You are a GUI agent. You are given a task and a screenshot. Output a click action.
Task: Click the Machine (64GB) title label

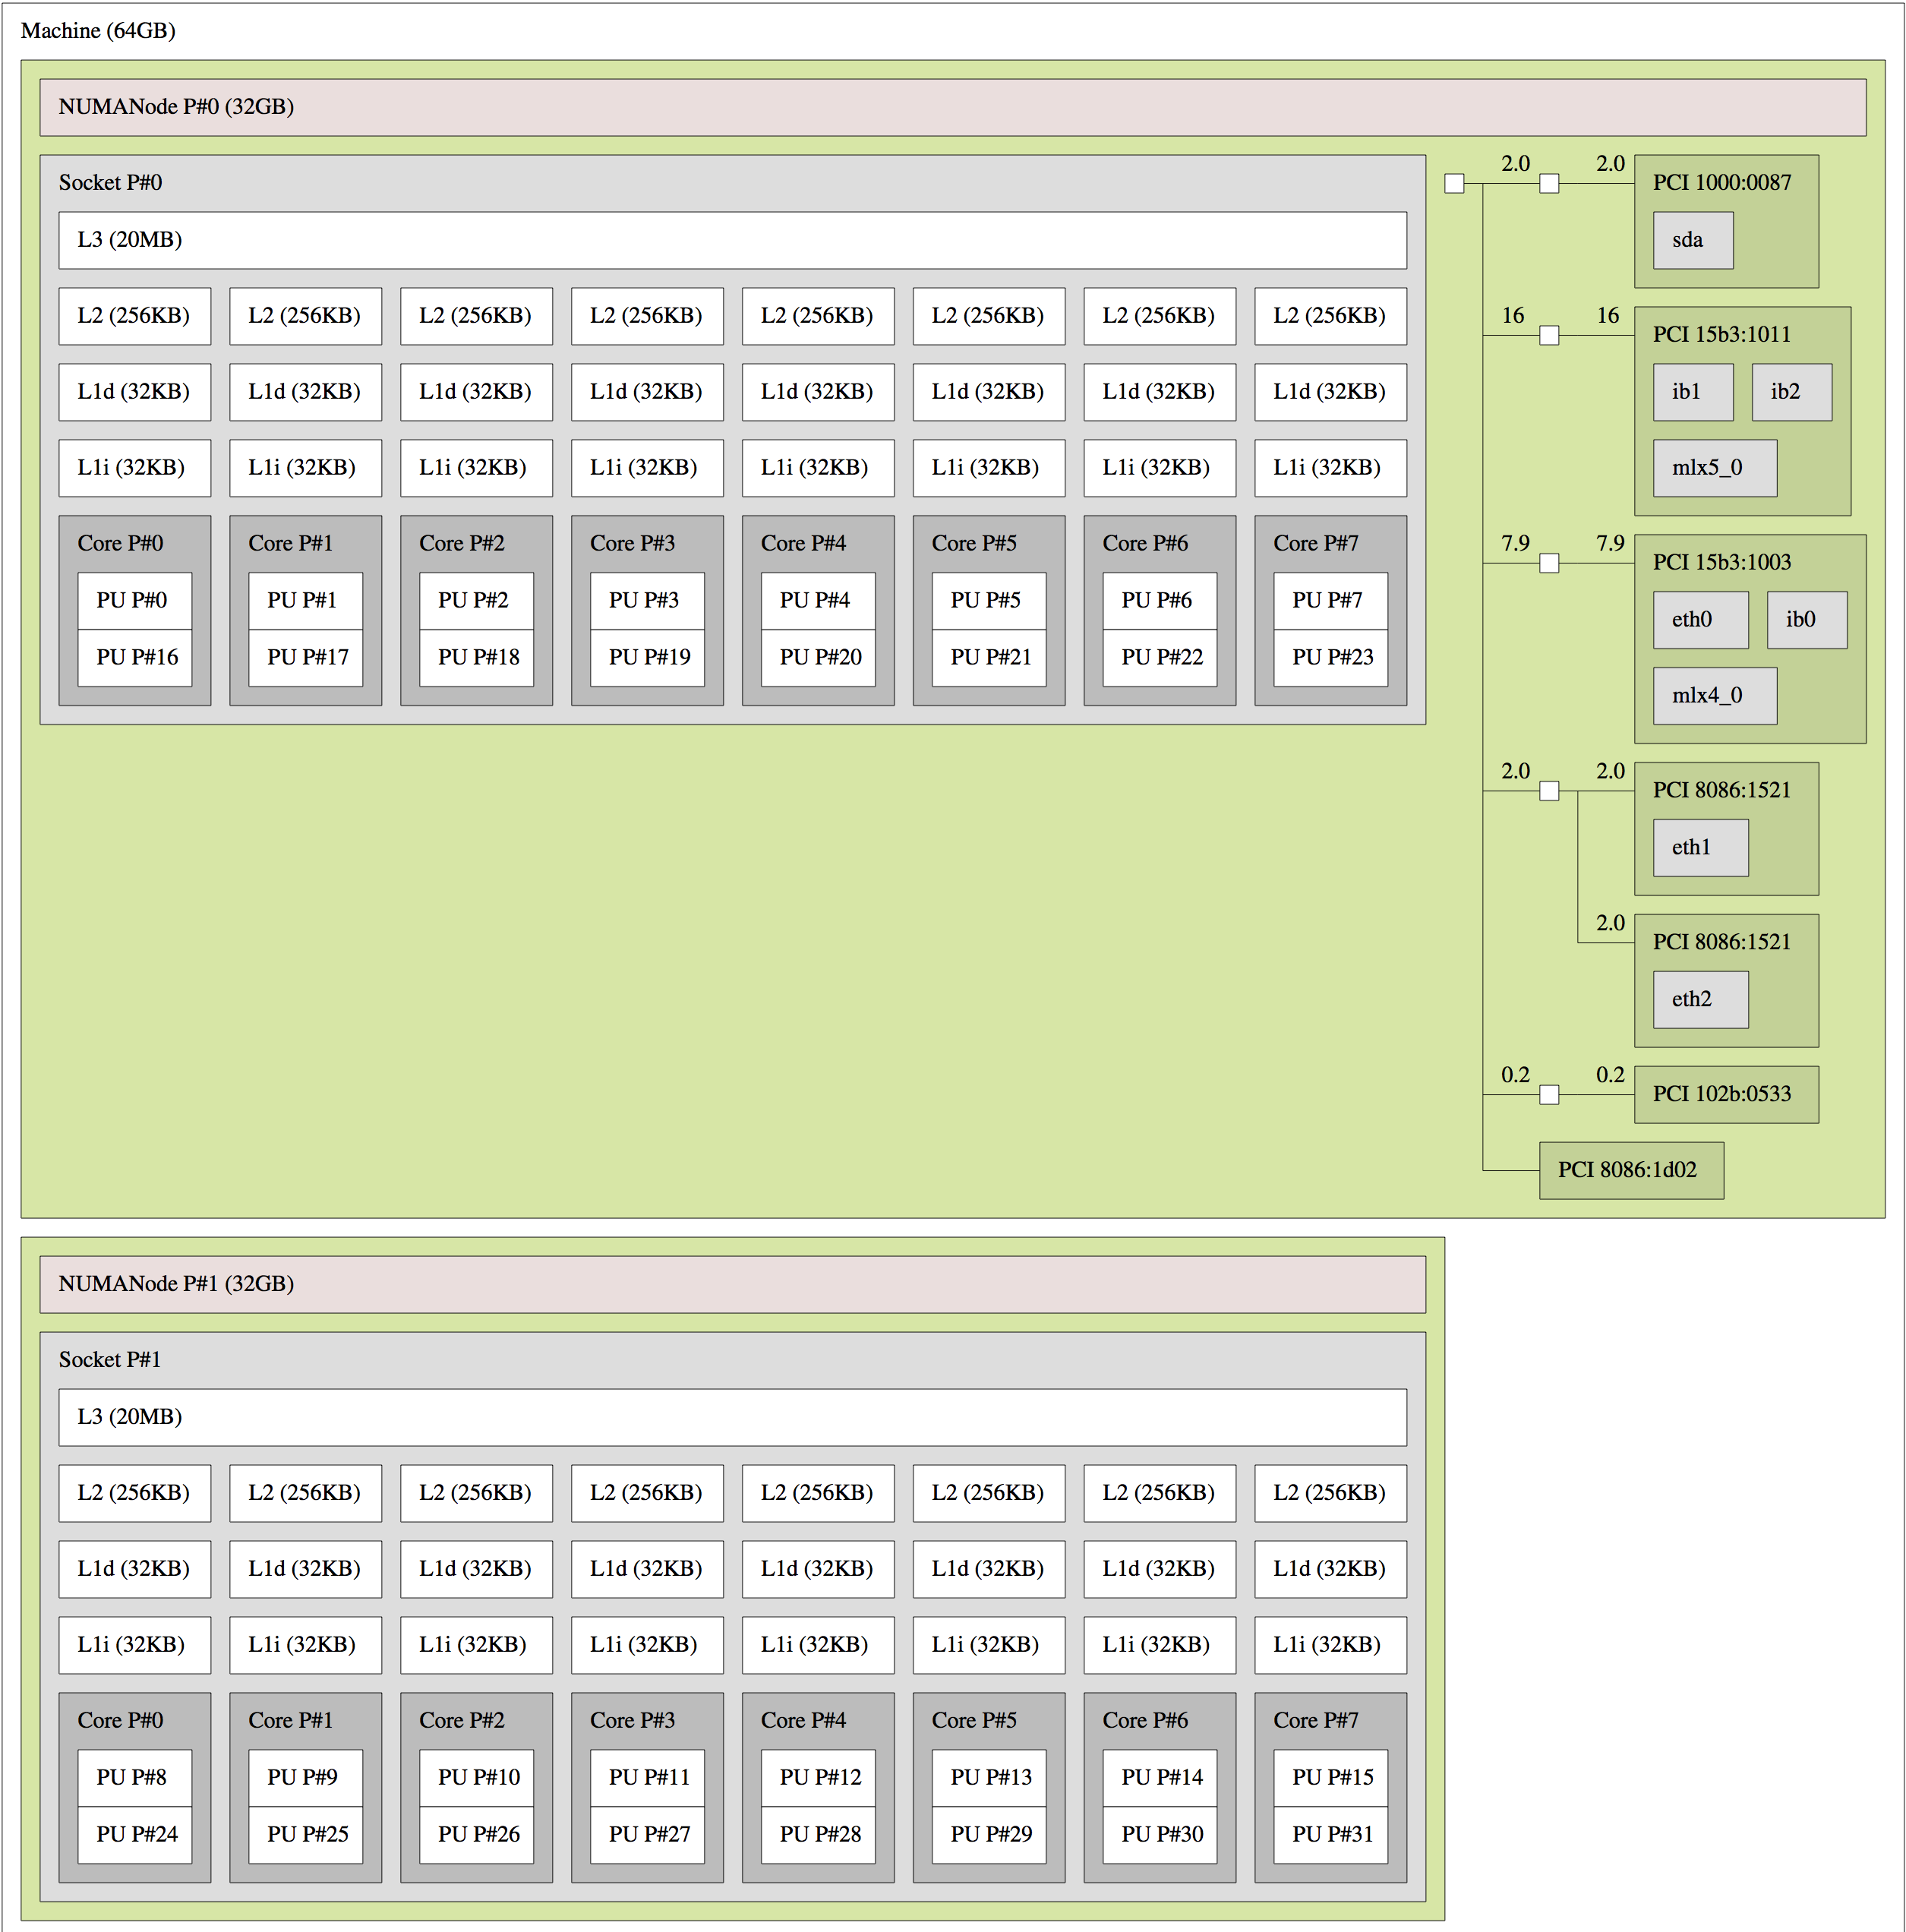[98, 31]
